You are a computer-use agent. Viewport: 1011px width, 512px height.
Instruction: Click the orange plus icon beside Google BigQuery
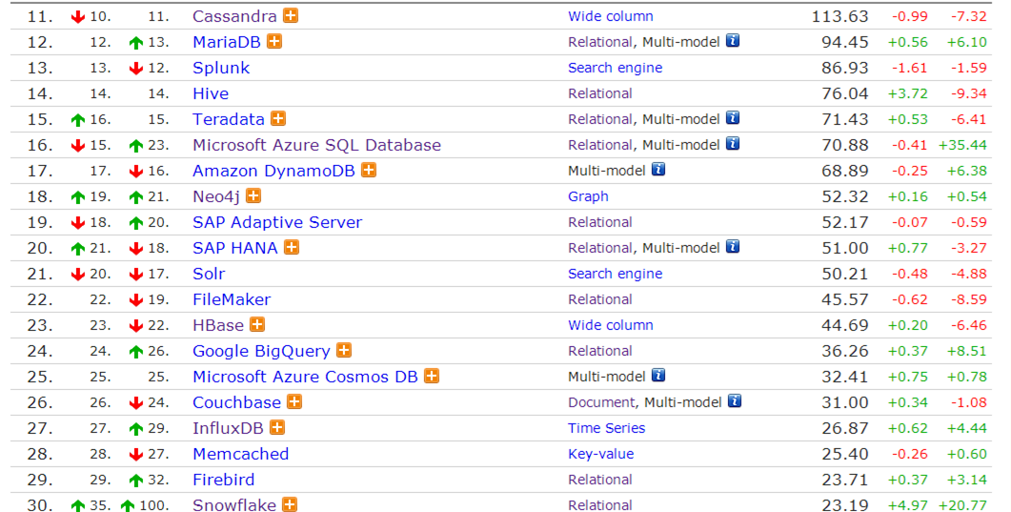pyautogui.click(x=344, y=351)
